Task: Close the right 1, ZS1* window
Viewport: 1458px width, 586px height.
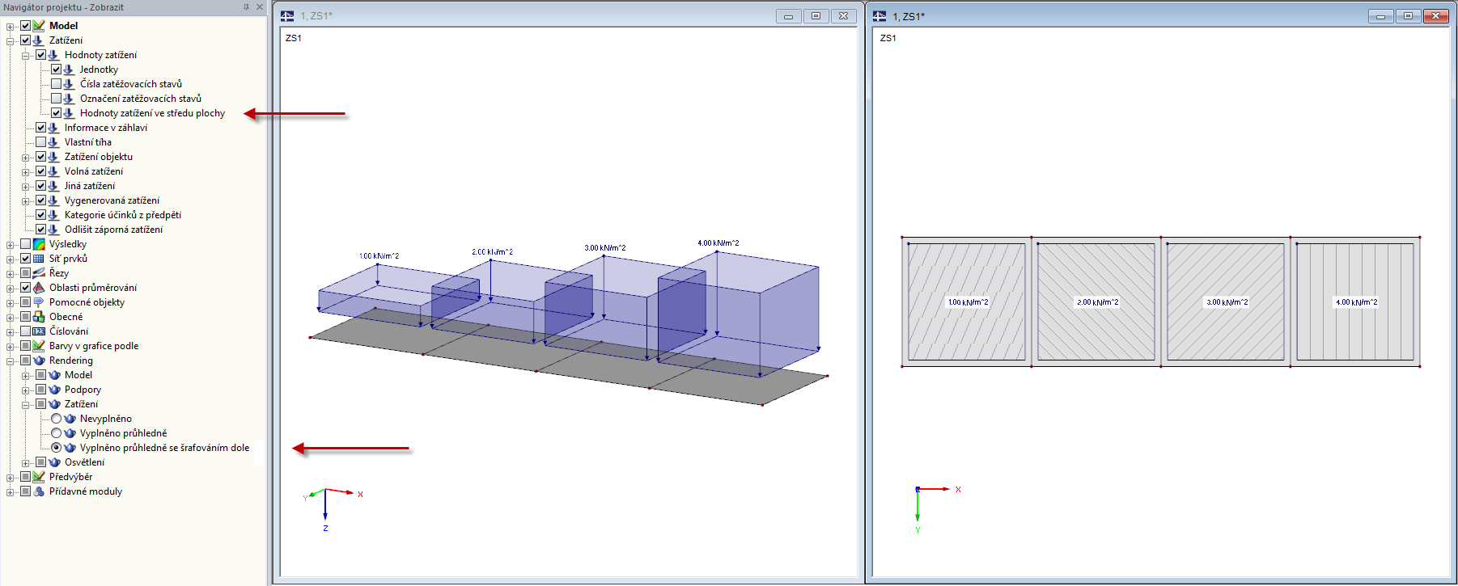Action: coord(1435,15)
